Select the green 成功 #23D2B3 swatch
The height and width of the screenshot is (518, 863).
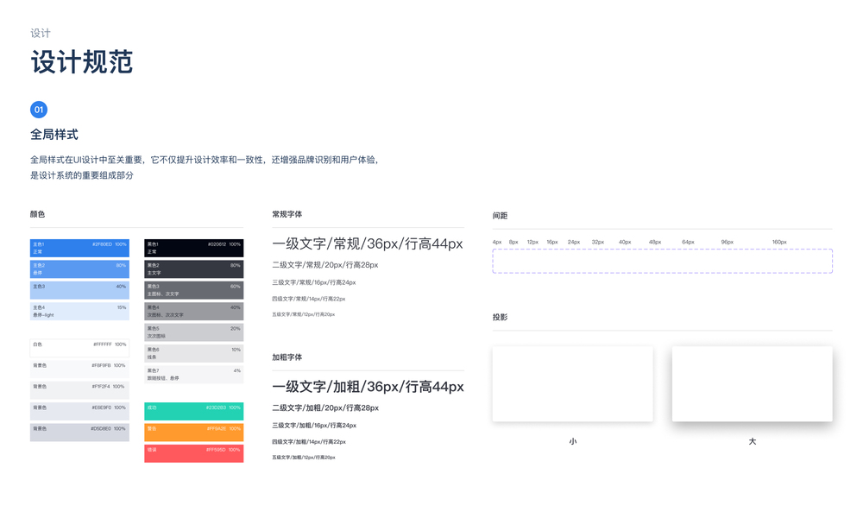pyautogui.click(x=193, y=411)
